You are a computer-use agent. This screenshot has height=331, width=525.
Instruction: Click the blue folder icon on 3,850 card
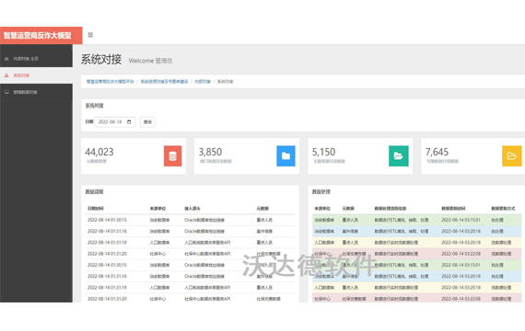click(286, 156)
